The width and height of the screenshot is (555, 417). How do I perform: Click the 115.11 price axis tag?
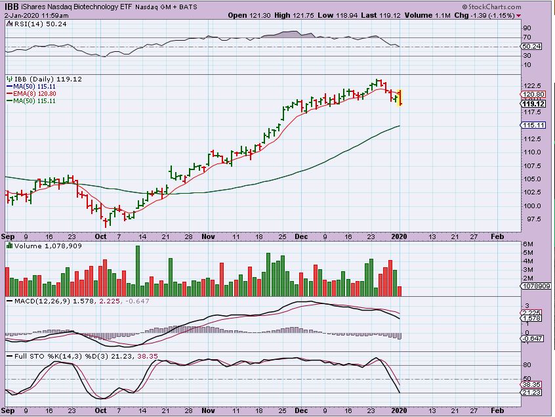[533, 125]
